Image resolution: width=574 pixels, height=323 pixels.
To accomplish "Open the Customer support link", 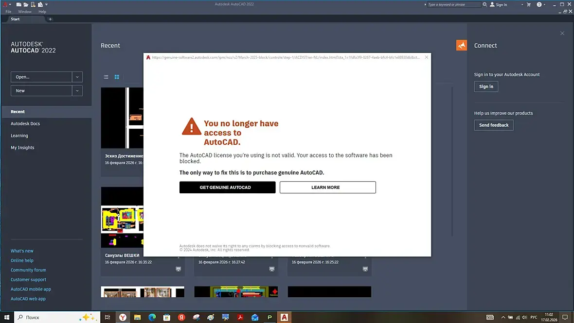I will point(28,279).
